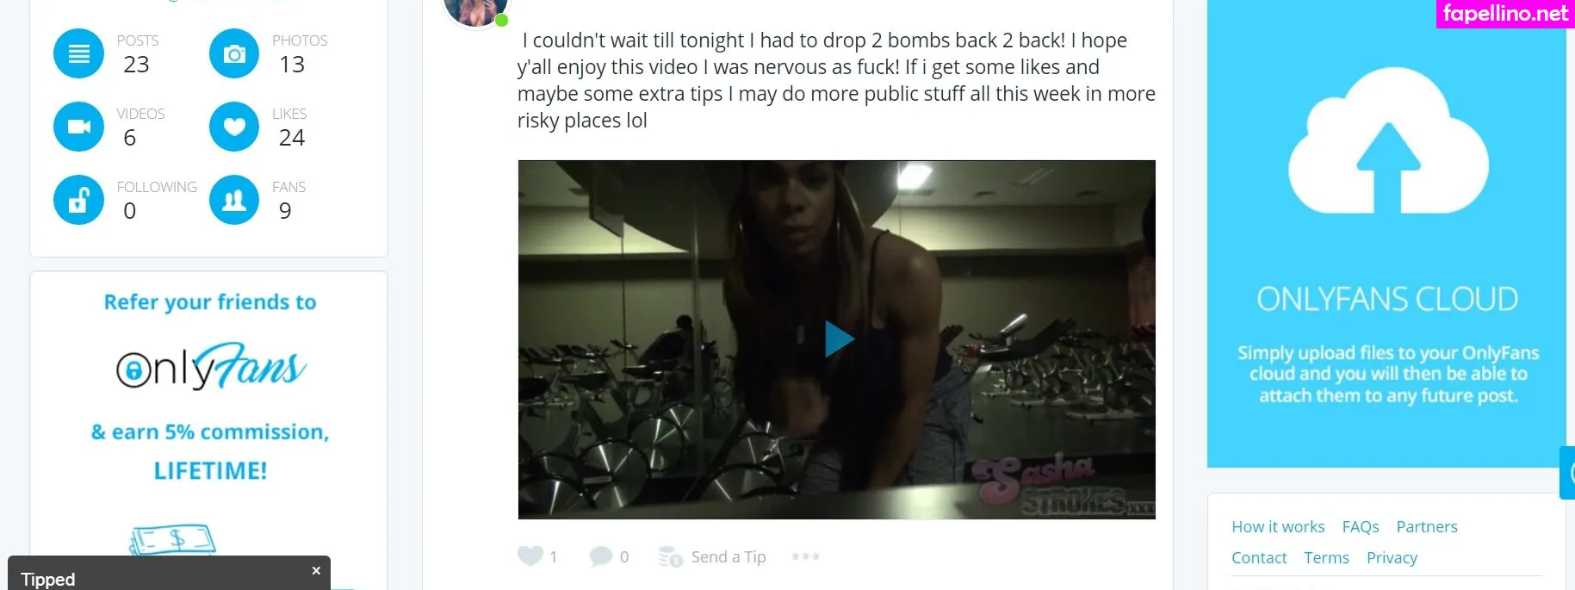Select the Likes heart stat icon
The width and height of the screenshot is (1575, 590).
(234, 127)
